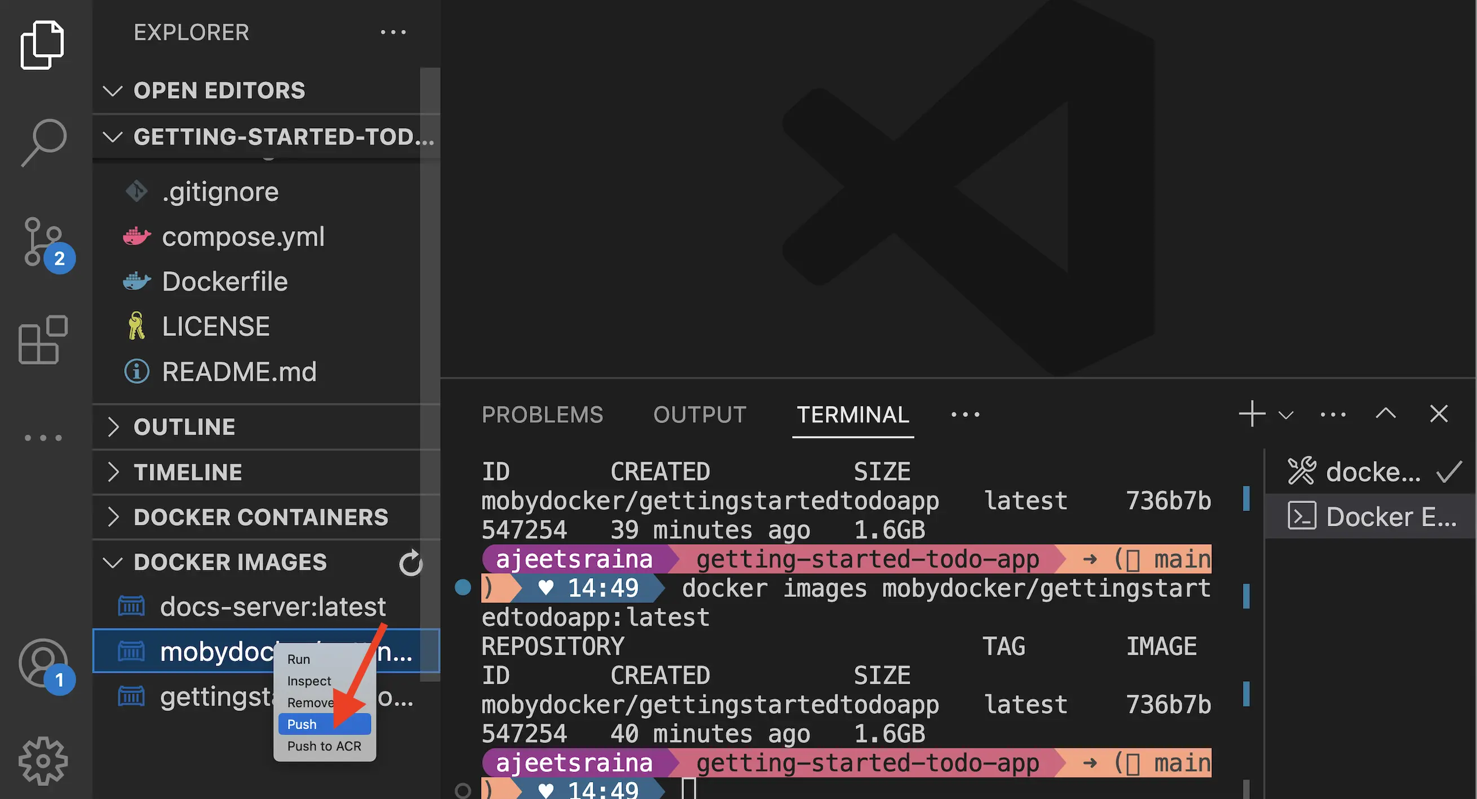The width and height of the screenshot is (1477, 799).
Task: Open README.md in the Explorer
Action: coord(239,371)
